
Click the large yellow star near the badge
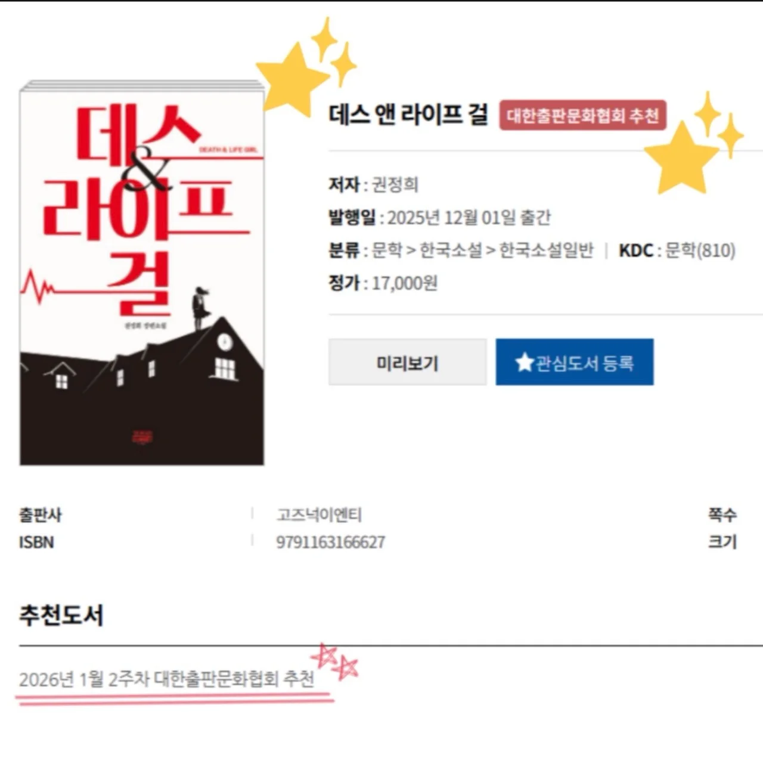click(x=681, y=157)
